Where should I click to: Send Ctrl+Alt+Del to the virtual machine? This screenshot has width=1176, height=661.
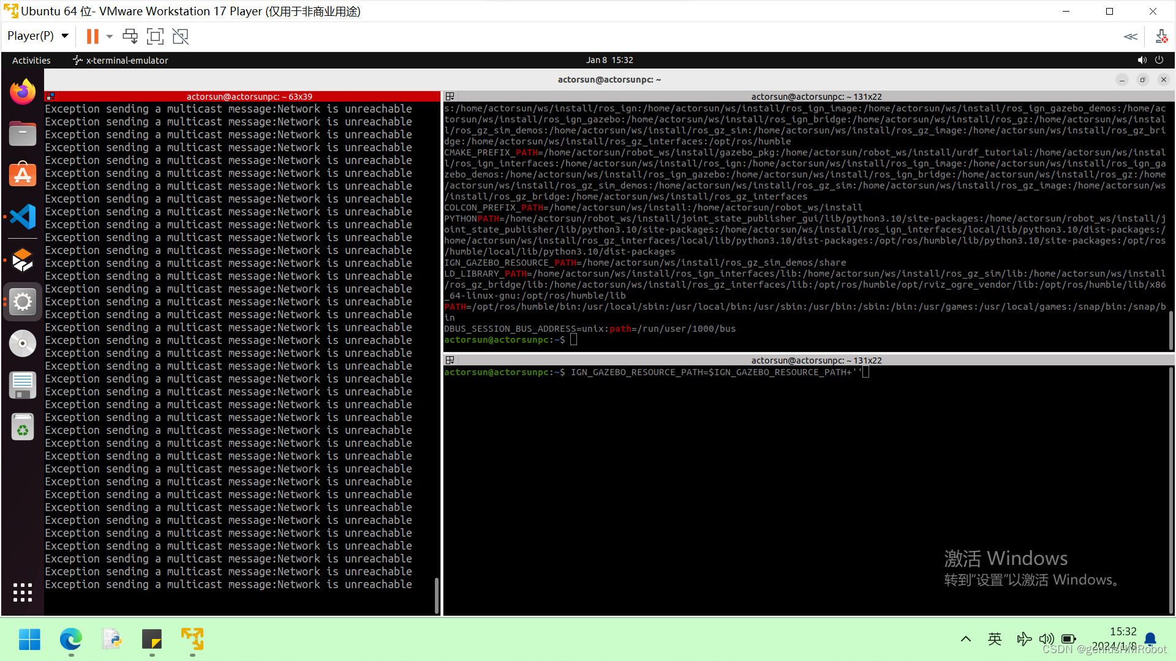pyautogui.click(x=130, y=36)
